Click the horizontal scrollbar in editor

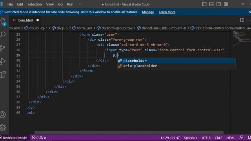pyautogui.click(x=129, y=133)
